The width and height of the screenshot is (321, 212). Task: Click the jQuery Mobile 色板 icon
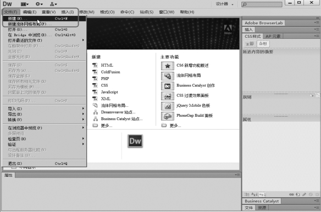point(168,106)
